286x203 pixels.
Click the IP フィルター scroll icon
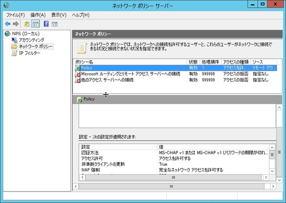(x=14, y=53)
